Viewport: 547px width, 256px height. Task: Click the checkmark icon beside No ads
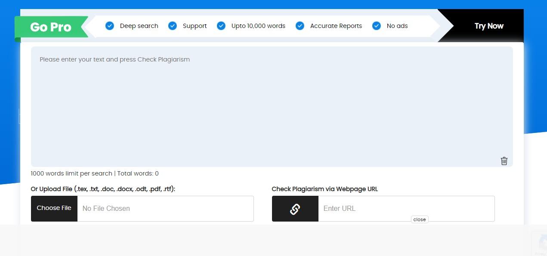(377, 26)
